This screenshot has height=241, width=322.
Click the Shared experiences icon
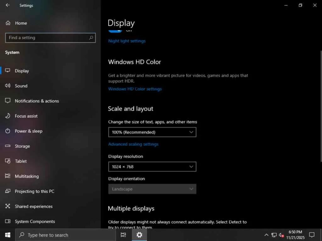tap(8, 206)
